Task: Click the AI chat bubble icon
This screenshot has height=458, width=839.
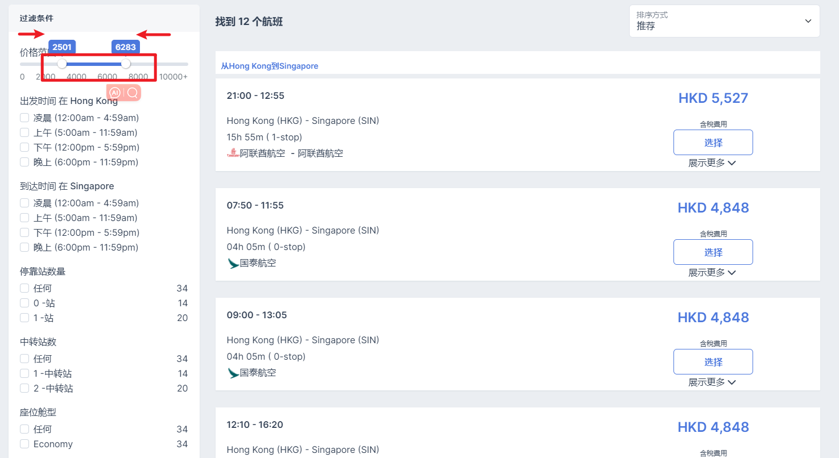Action: (115, 93)
